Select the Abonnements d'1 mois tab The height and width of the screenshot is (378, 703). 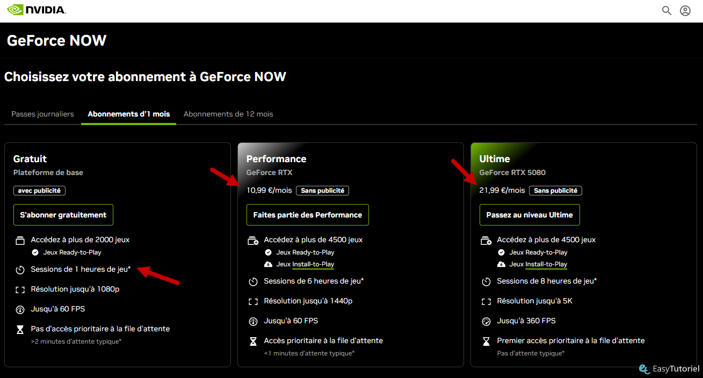(129, 114)
